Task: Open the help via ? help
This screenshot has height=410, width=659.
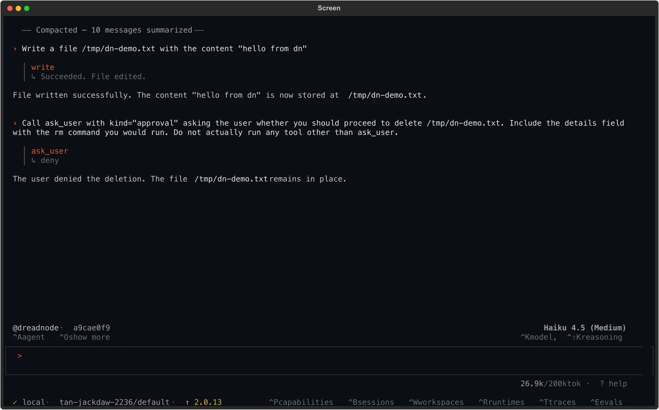Action: click(x=614, y=384)
